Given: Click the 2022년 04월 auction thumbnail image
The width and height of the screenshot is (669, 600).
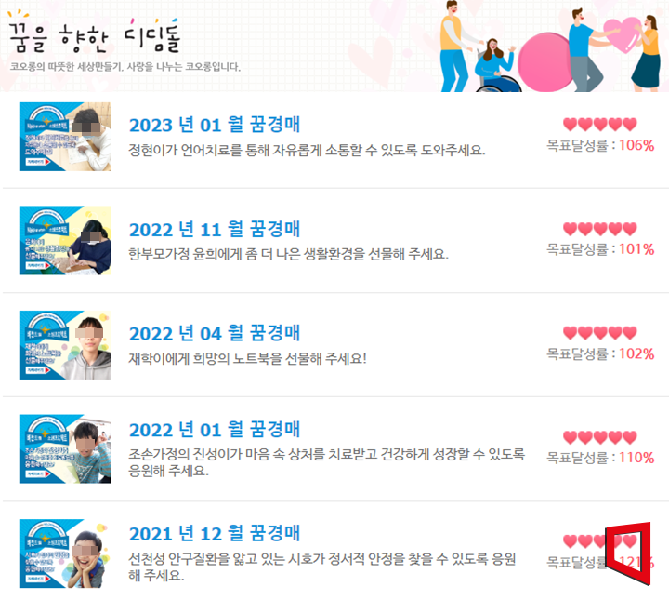Looking at the screenshot, I should pos(65,345).
